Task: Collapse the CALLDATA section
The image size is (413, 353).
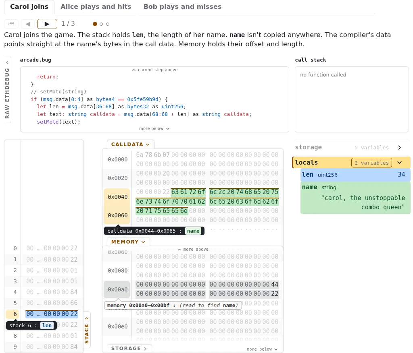Action: point(130,145)
